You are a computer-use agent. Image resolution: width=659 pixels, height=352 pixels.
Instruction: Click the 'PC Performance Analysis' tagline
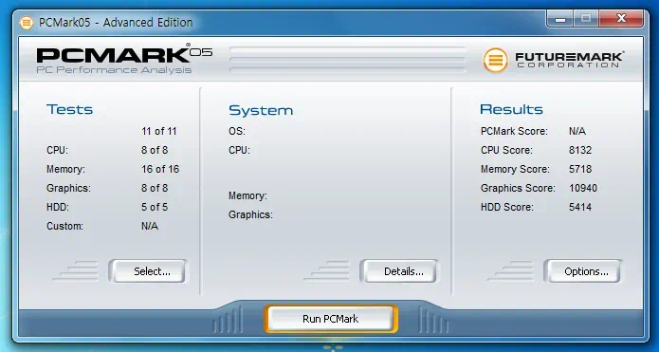point(114,70)
